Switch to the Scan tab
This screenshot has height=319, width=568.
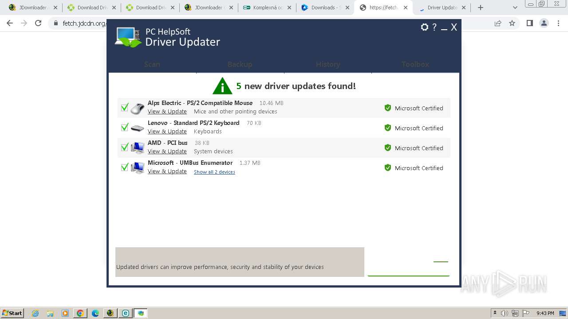152,64
